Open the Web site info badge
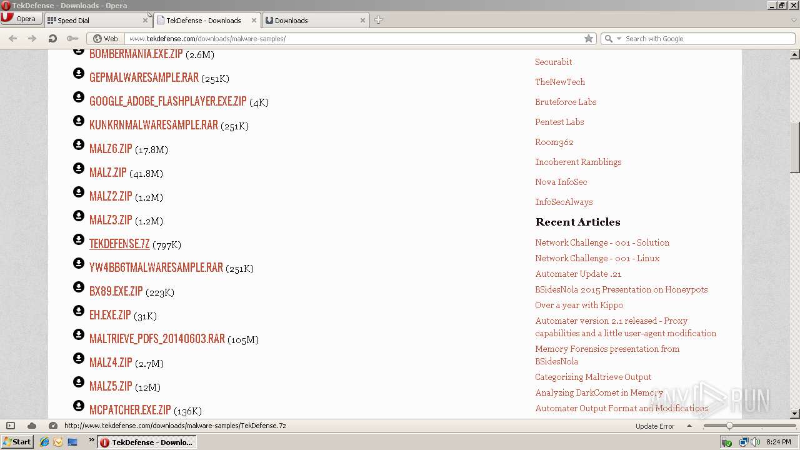800x450 pixels. coord(106,38)
